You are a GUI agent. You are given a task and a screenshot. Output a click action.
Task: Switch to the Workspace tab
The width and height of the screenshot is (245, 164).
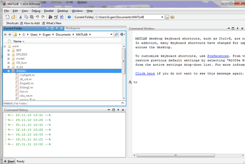[x=73, y=28]
